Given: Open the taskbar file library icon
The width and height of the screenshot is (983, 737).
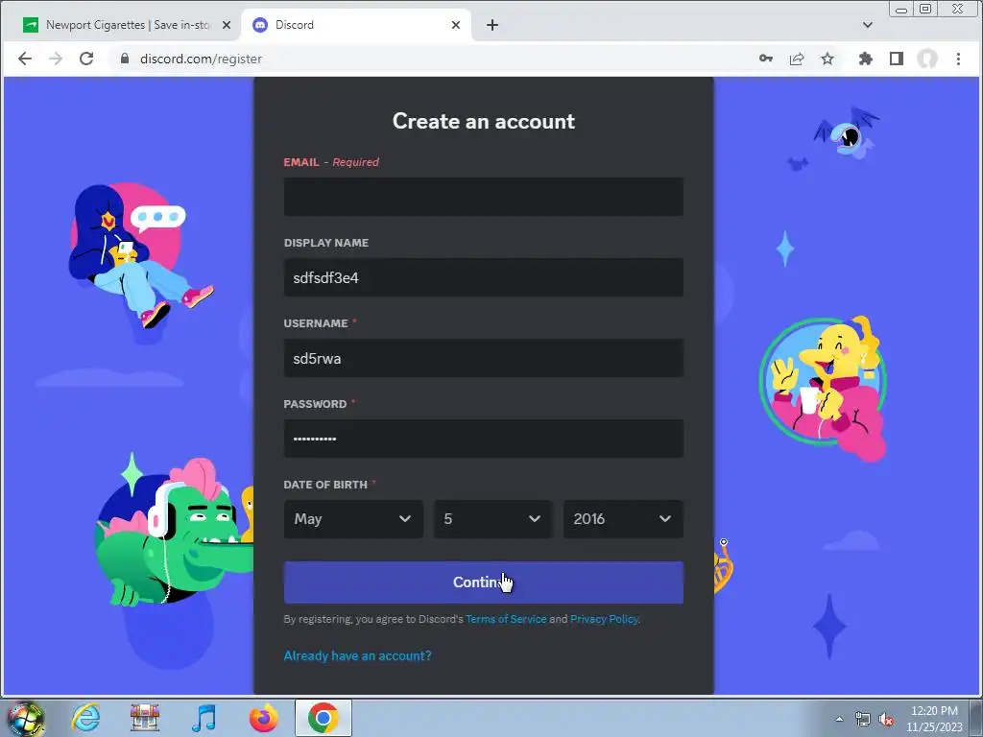Looking at the screenshot, I should click(145, 718).
